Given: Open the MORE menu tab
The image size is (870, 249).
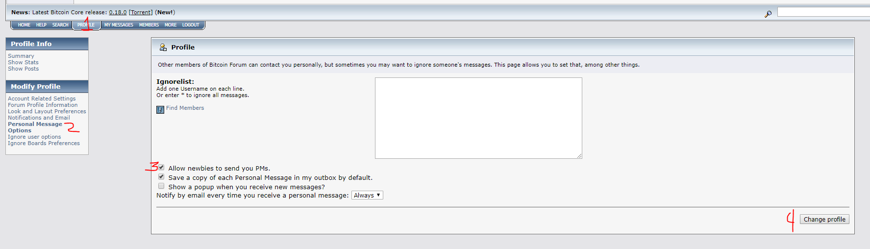Looking at the screenshot, I should [x=171, y=25].
